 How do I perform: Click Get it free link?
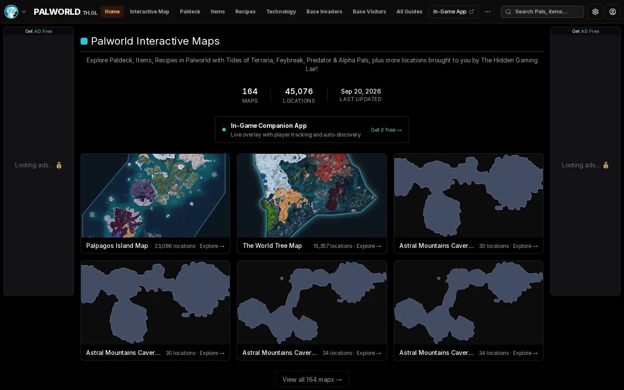click(x=386, y=130)
